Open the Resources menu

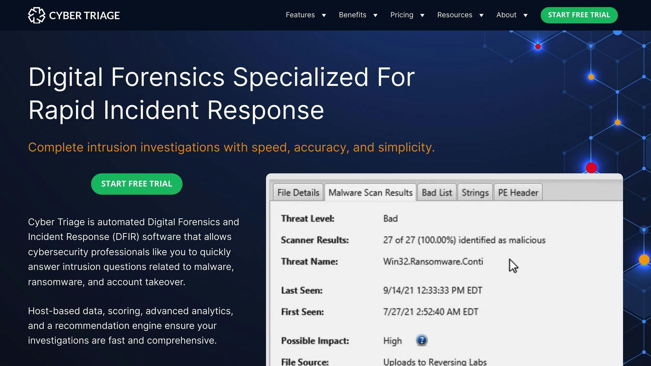455,15
